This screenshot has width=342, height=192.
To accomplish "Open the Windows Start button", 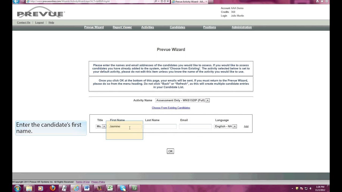I will click(x=17, y=188).
